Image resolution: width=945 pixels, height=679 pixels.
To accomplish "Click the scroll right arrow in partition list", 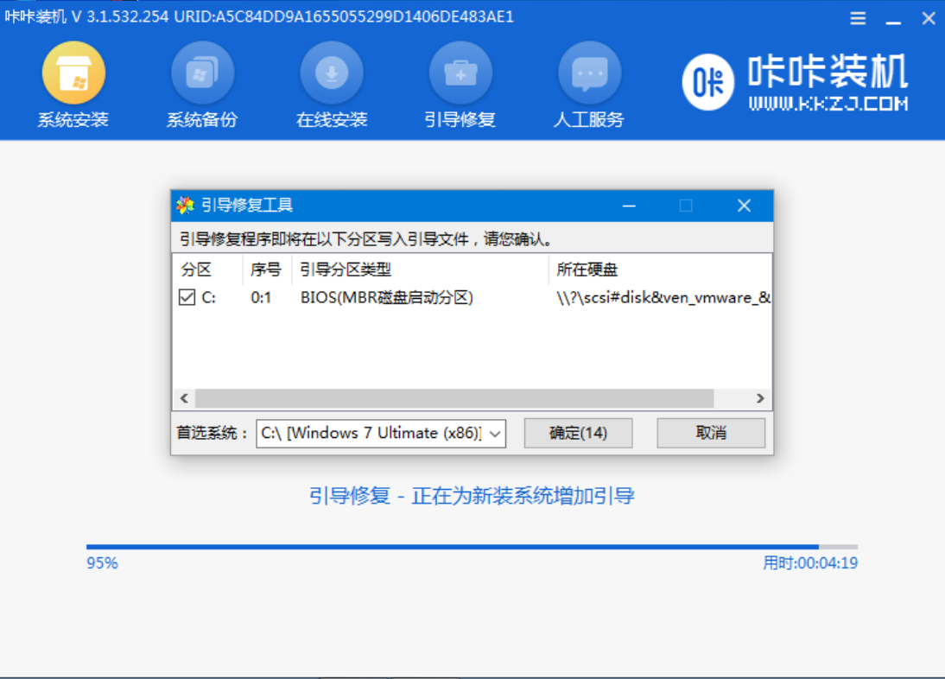I will tap(760, 398).
